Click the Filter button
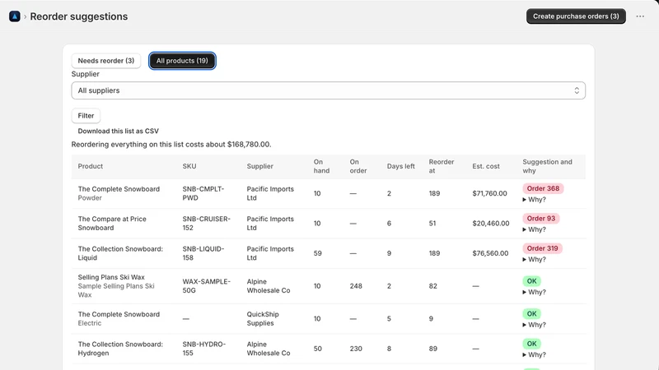 [x=86, y=116]
